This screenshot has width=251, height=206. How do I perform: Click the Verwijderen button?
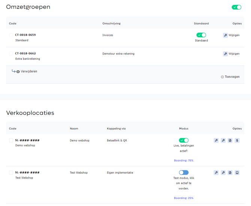27,71
